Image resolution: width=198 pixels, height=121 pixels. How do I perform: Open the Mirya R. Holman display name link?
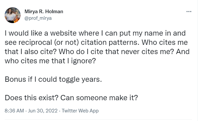coord(44,12)
